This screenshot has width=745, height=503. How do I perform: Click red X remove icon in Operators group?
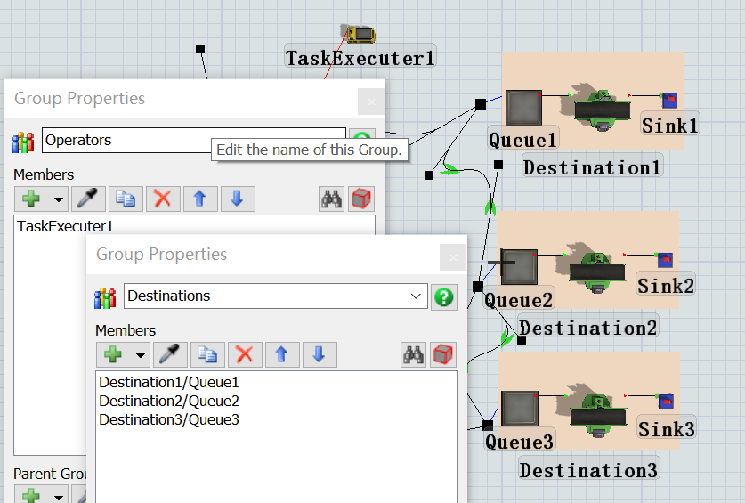point(163,199)
